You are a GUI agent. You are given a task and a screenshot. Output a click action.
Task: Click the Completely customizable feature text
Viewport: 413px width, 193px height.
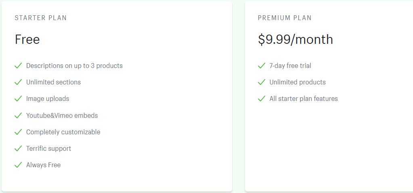(63, 132)
